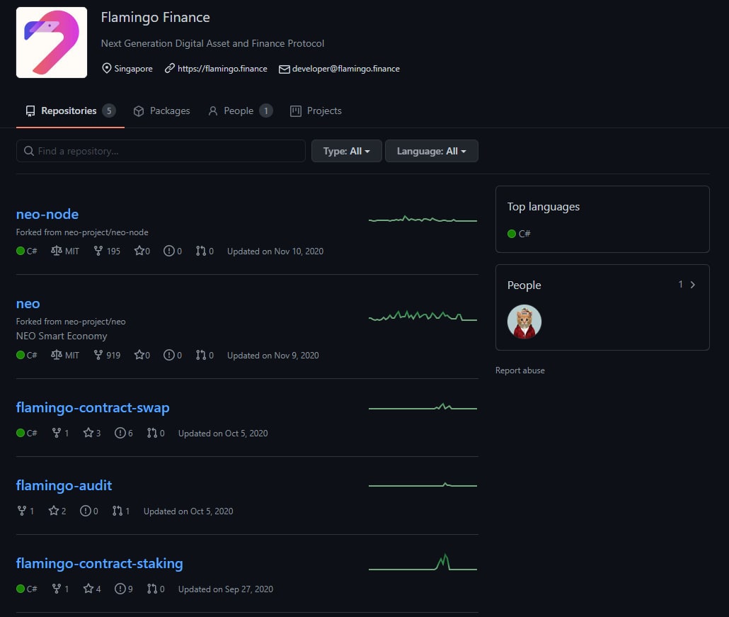This screenshot has height=617, width=729.
Task: Click the green language dot in Top languages
Action: coord(512,234)
